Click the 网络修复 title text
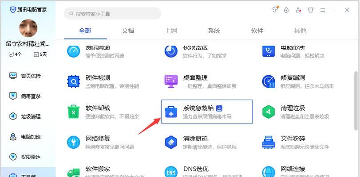The width and height of the screenshot is (360, 177). [x=98, y=139]
